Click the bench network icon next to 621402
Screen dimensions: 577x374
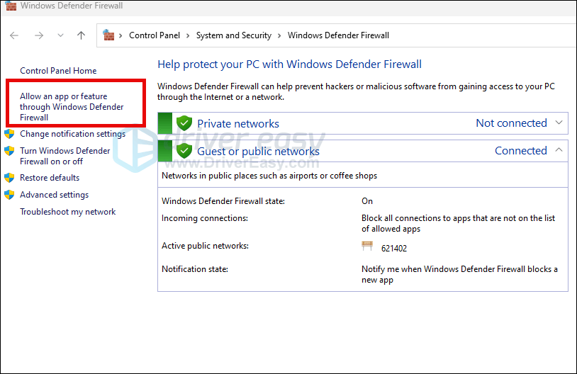(x=367, y=246)
